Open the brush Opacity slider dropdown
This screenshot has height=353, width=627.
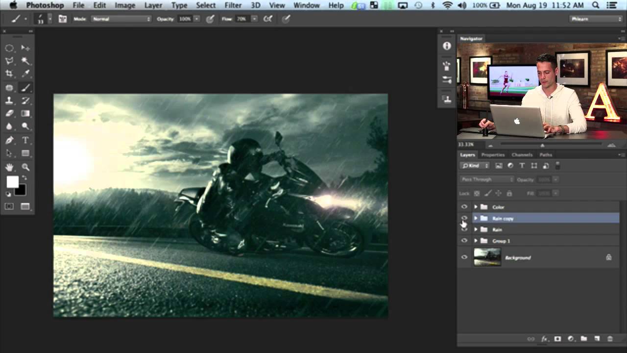[x=196, y=19]
